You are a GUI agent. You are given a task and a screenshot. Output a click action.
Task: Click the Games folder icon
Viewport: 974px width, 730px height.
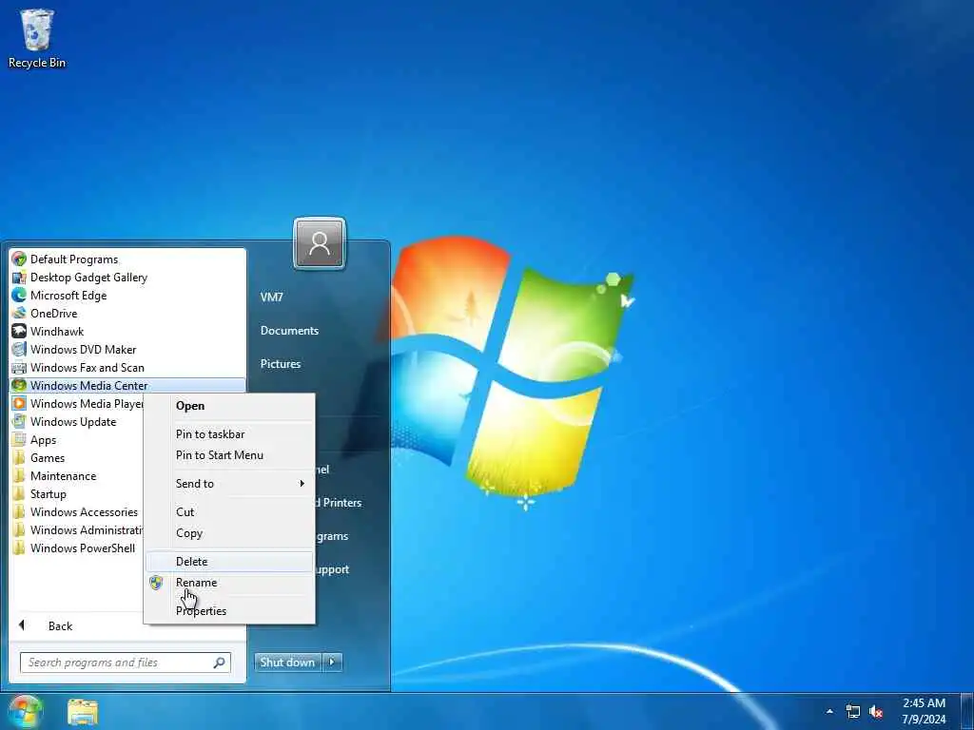click(x=19, y=457)
